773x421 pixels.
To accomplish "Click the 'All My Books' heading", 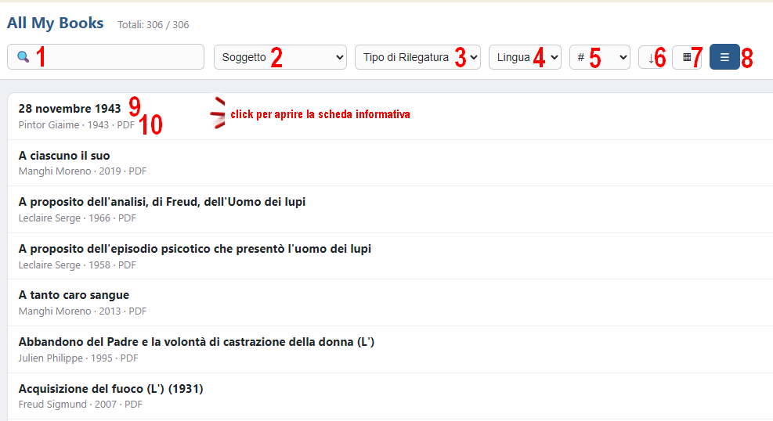I will pos(55,23).
